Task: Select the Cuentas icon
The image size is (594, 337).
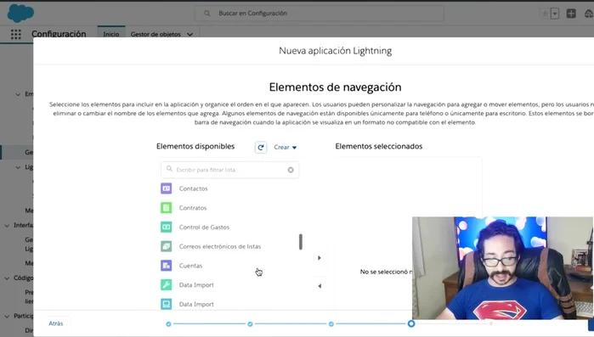Action: click(x=166, y=266)
